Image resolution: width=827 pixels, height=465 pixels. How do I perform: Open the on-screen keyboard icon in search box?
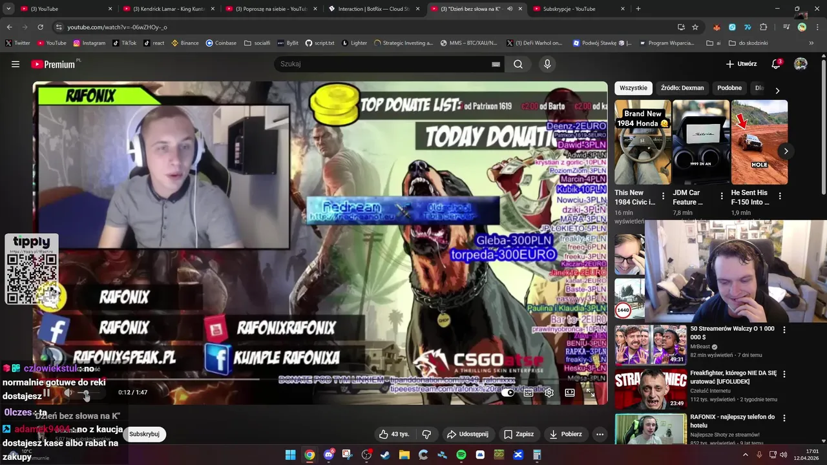496,64
